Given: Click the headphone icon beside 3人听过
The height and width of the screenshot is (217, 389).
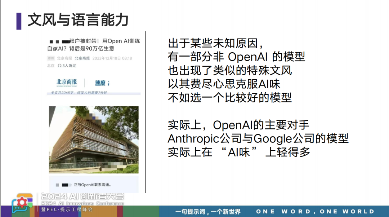Looking at the screenshot, I should click(x=59, y=66).
